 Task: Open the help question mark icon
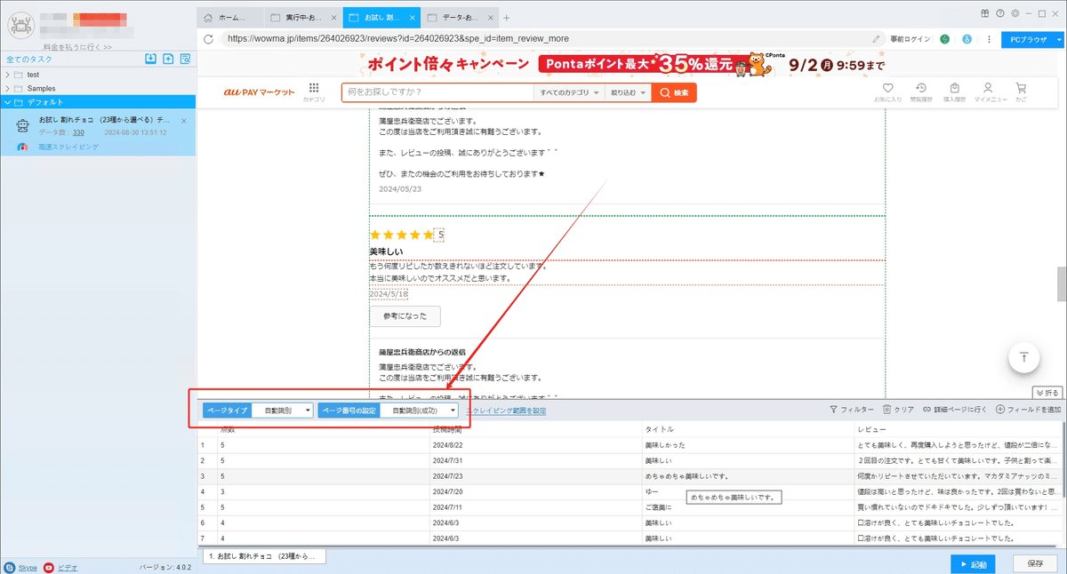1000,13
